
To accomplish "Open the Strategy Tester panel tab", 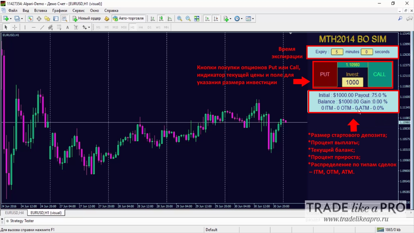I will 22,221.
